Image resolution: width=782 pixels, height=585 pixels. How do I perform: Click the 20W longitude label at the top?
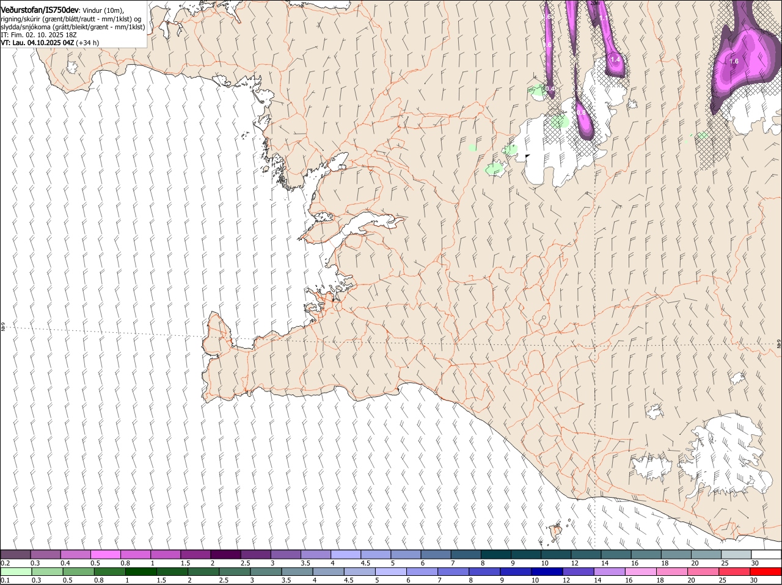[594, 3]
